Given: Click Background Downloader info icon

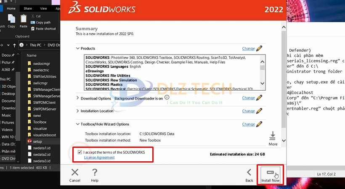Looking at the screenshot, I should 167,97.
